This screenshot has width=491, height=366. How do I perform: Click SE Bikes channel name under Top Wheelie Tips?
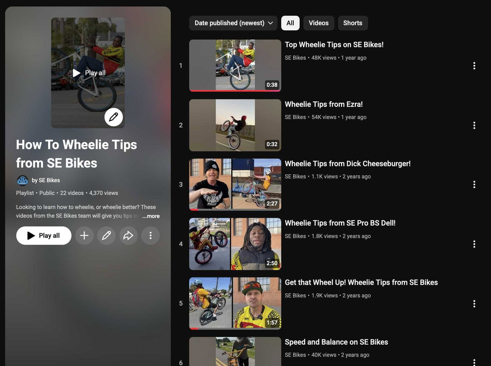click(295, 58)
